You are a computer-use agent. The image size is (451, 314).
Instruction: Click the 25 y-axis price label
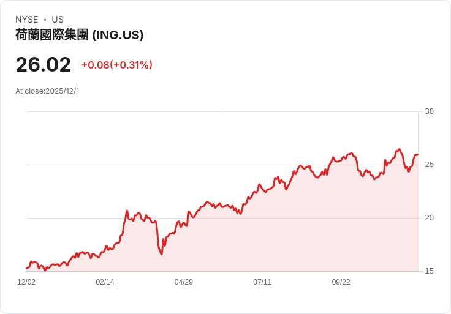tap(429, 165)
